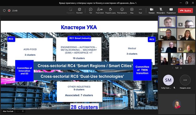
Task: Share your screen content
Action: click(171, 10)
